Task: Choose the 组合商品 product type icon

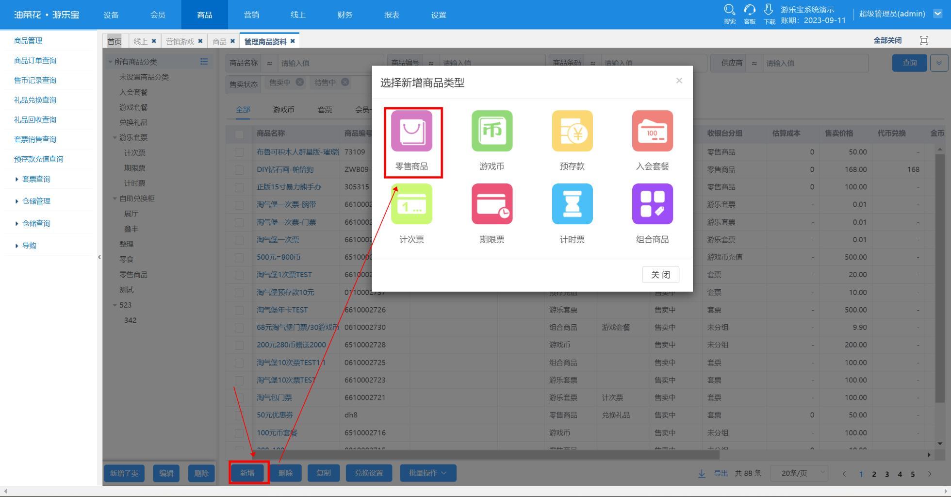Action: coord(652,204)
